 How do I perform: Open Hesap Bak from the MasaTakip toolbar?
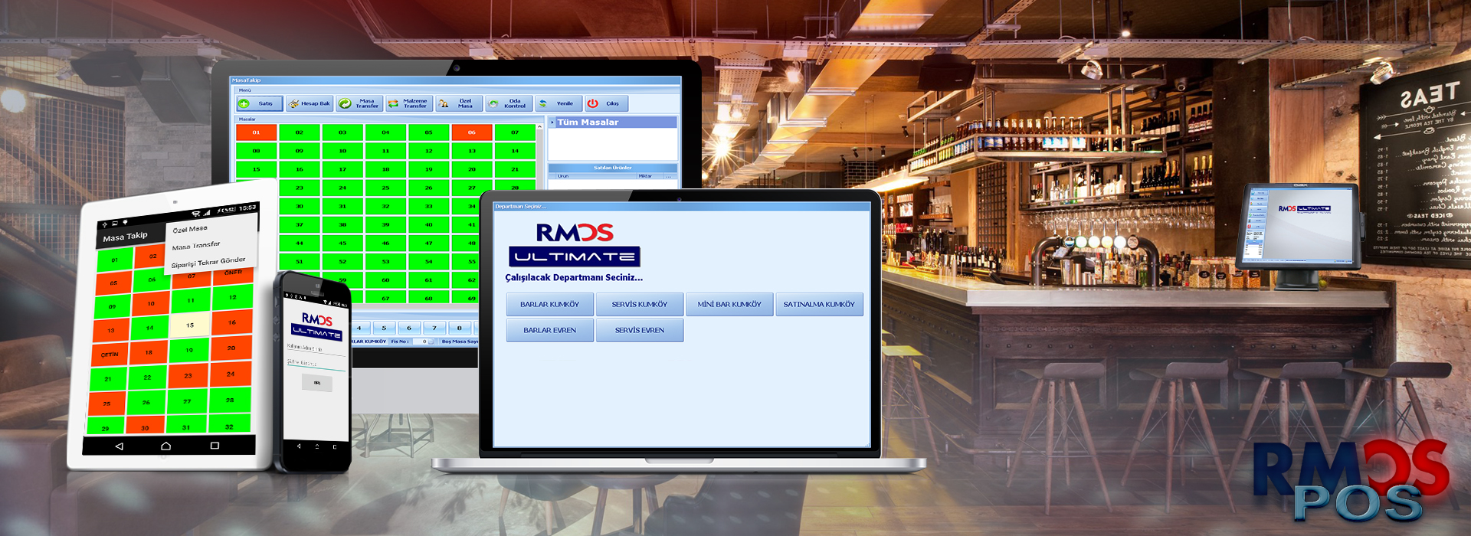click(x=310, y=103)
